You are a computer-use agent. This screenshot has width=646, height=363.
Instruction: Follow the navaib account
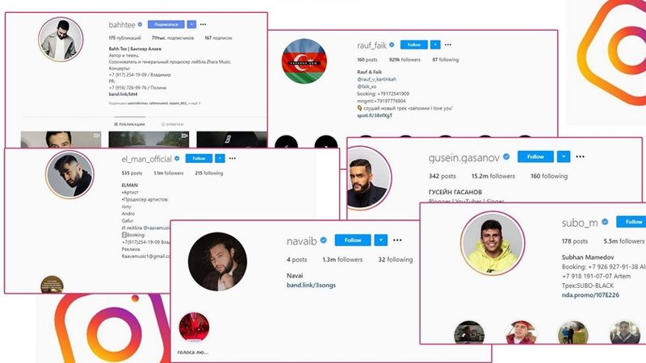353,240
